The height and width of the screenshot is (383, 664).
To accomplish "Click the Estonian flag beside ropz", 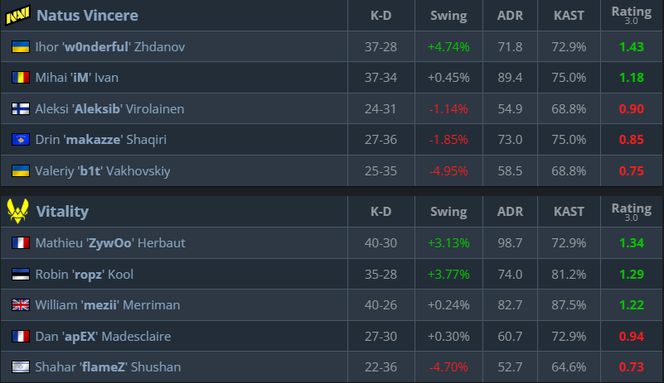I will point(21,274).
